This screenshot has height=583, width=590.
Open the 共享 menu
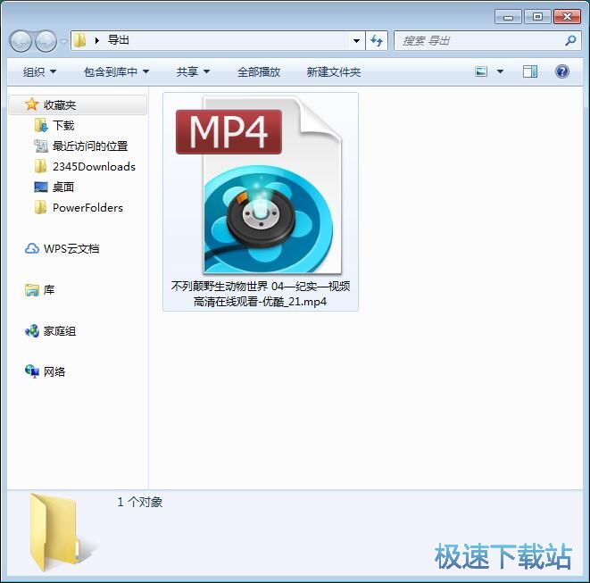[x=193, y=71]
